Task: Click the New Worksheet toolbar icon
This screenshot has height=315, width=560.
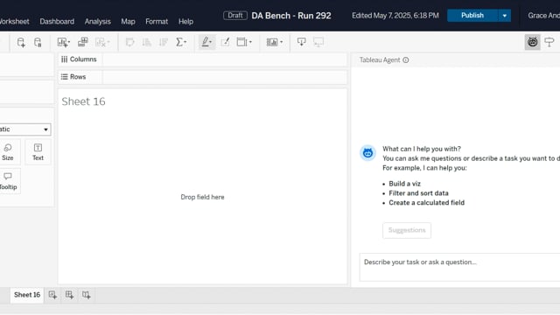Action: [62, 42]
